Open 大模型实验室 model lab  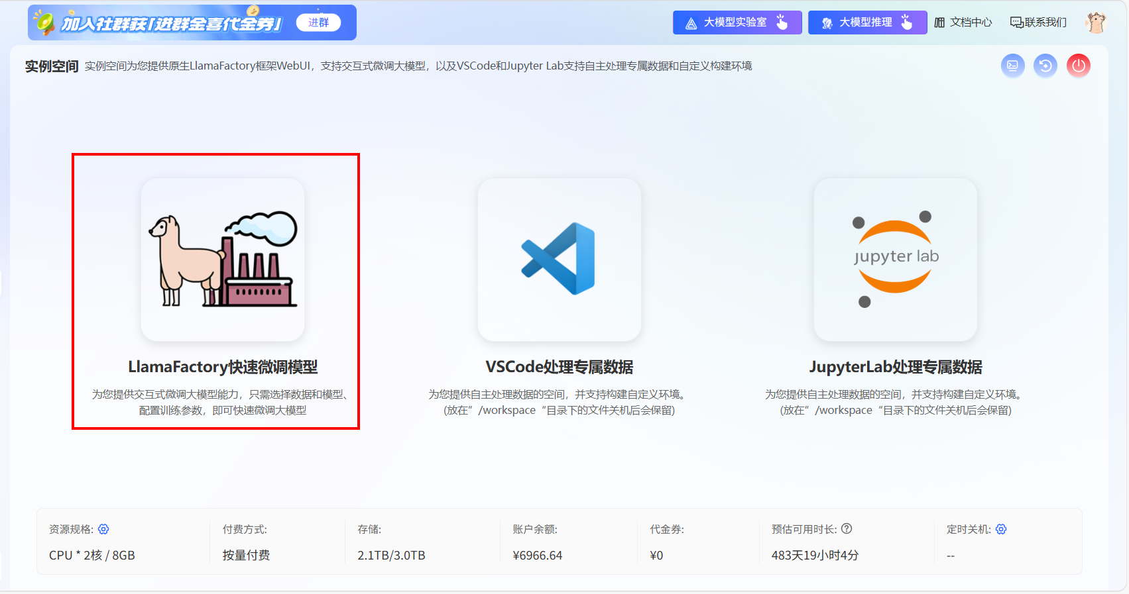click(737, 23)
